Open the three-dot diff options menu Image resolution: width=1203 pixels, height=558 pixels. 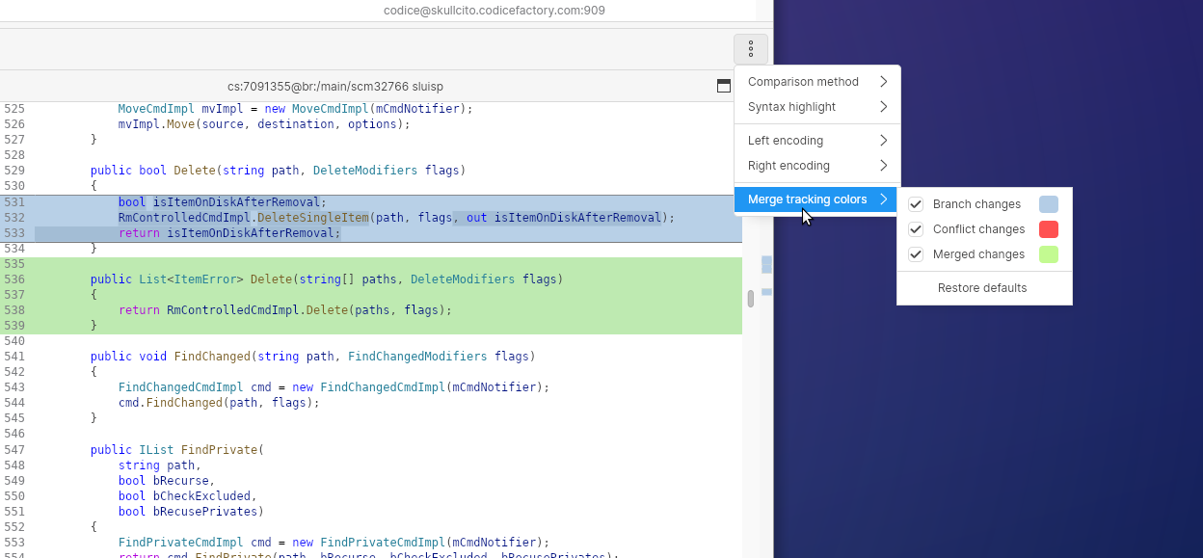pyautogui.click(x=750, y=48)
